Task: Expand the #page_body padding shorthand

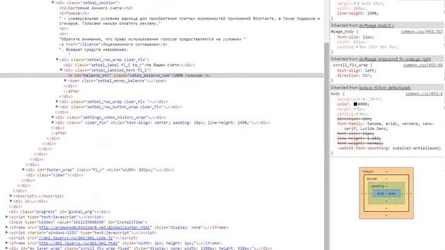Action: click(357, 47)
